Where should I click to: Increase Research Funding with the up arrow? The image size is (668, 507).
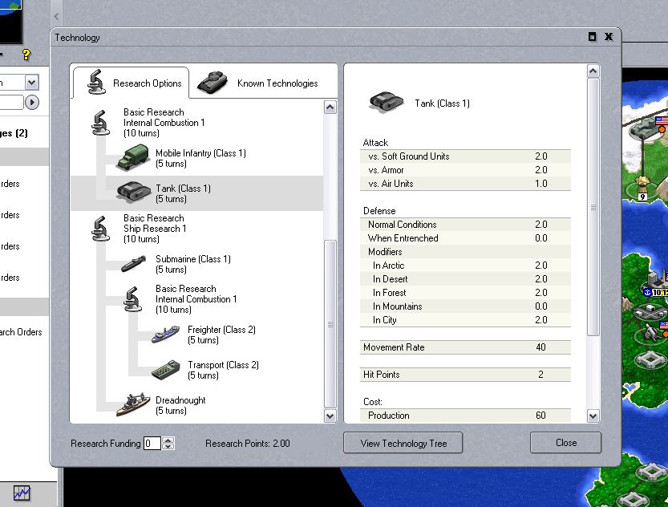tap(168, 440)
